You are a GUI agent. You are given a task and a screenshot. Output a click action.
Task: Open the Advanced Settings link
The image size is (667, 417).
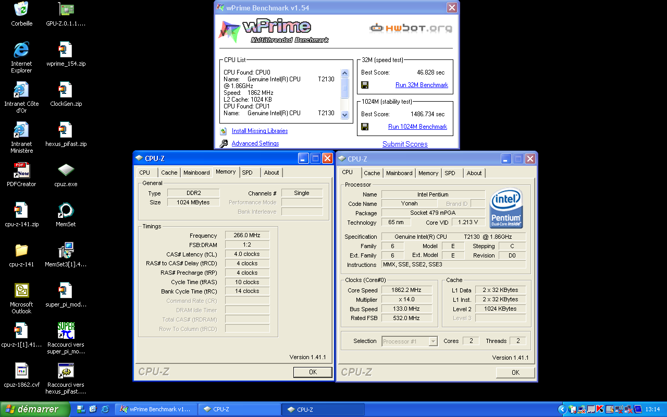coord(255,143)
